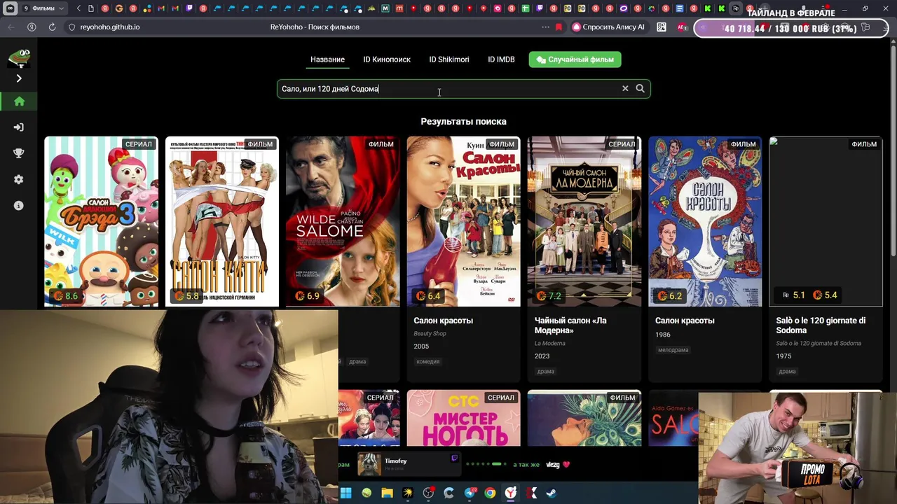The image size is (897, 504).
Task: Click the комедия genre tag
Action: (428, 362)
